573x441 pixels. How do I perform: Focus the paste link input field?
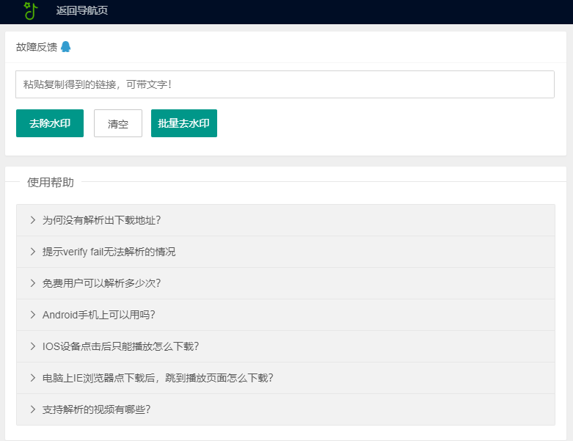point(285,84)
